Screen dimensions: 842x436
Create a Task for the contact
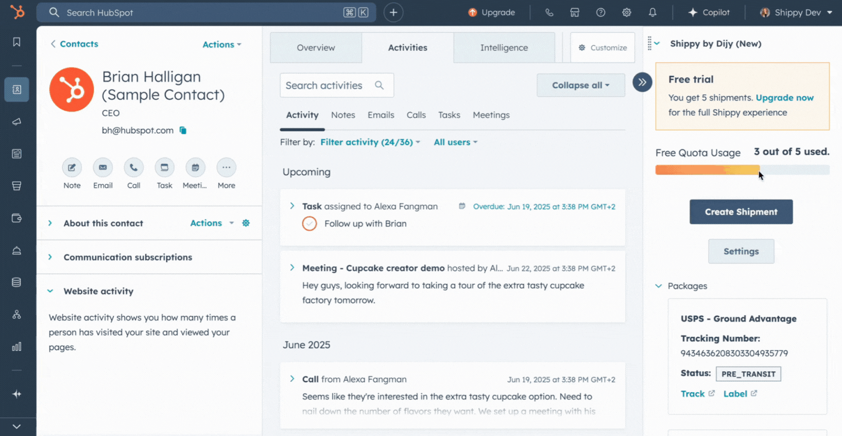coord(164,167)
